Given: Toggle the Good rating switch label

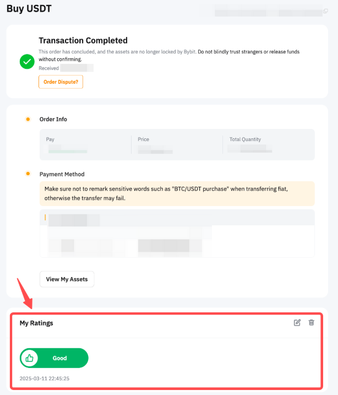Looking at the screenshot, I should tap(59, 358).
